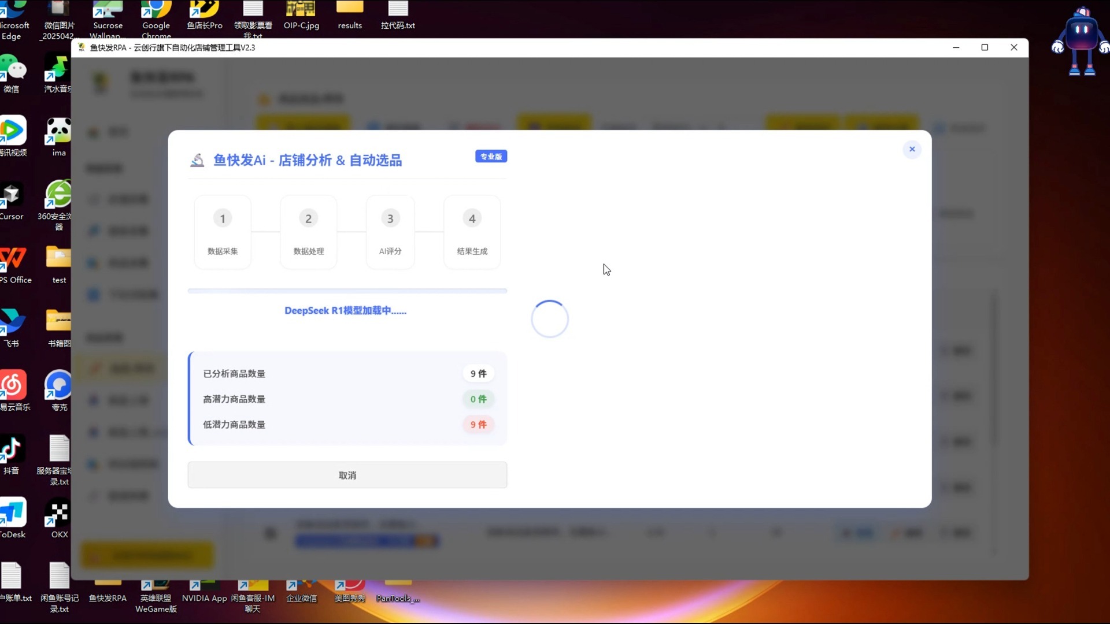Open 微信图片_2025042 desktop file
1110x624 pixels.
58,19
